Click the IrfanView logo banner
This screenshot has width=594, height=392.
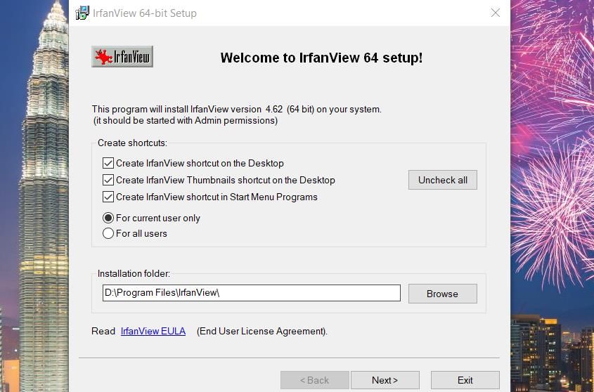(122, 57)
